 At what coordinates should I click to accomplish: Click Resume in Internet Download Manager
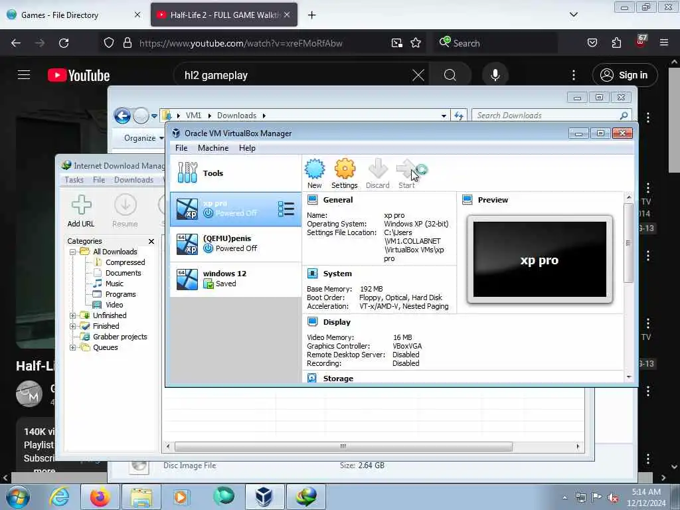point(126,211)
